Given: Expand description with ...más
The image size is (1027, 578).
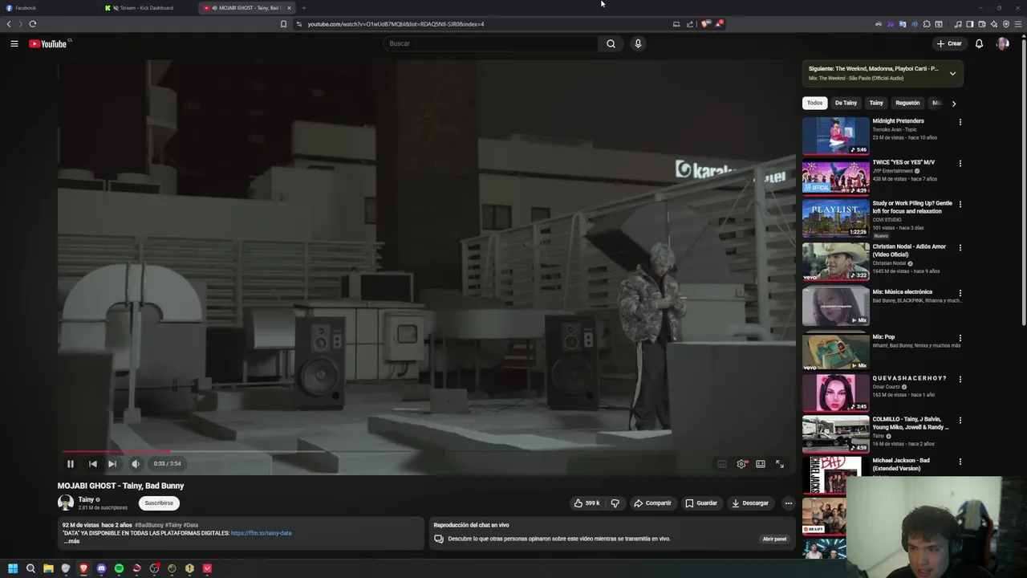Looking at the screenshot, I should pyautogui.click(x=71, y=541).
